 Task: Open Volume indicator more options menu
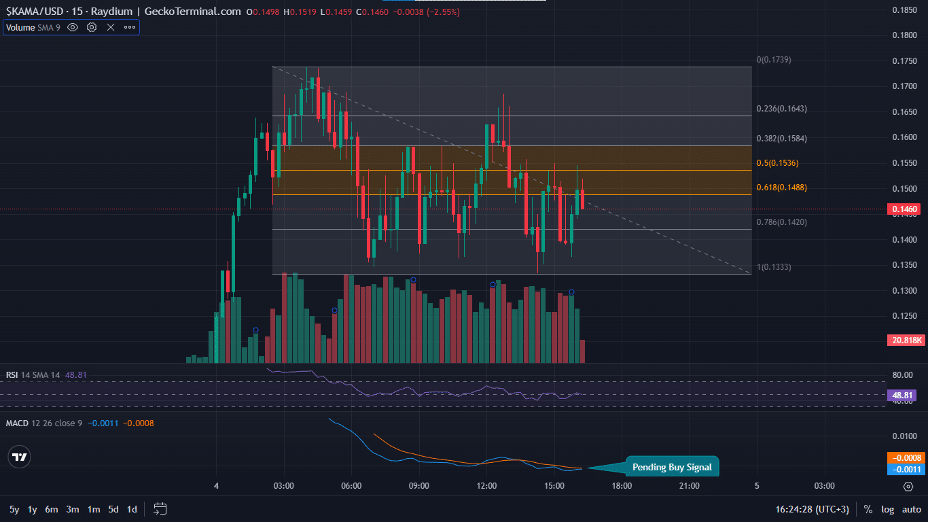[130, 27]
